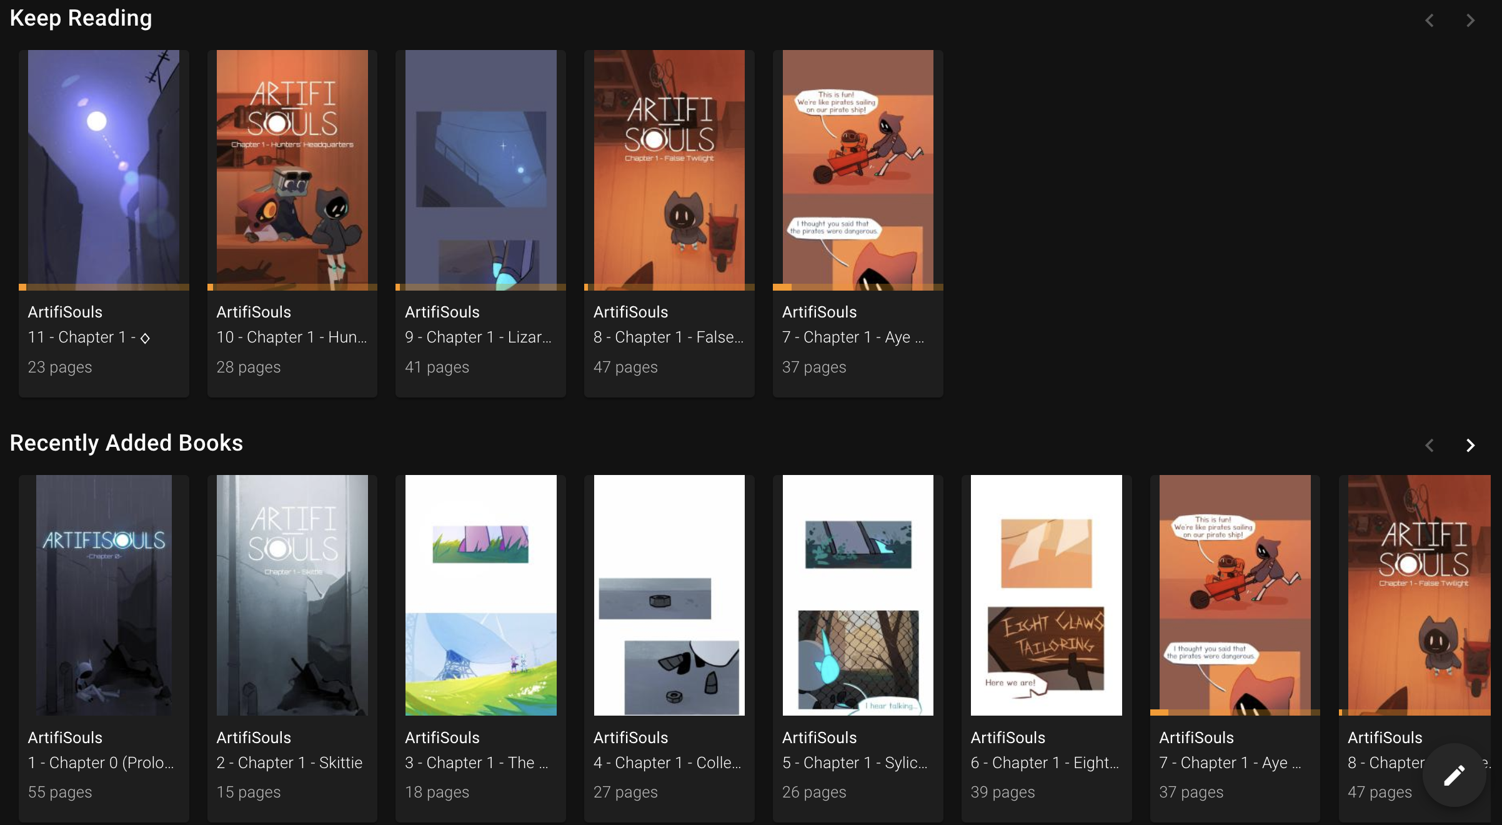
Task: Open '9 - Chapter 1 - Lizar...' cover thumbnail
Action: (x=480, y=169)
